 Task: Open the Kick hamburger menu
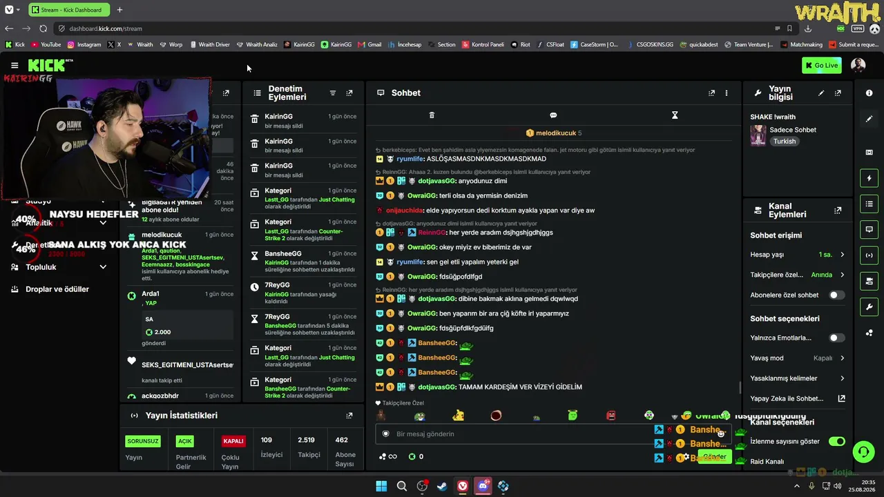point(15,66)
